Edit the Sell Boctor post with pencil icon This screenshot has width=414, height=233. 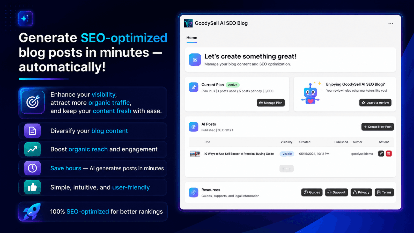click(x=381, y=154)
